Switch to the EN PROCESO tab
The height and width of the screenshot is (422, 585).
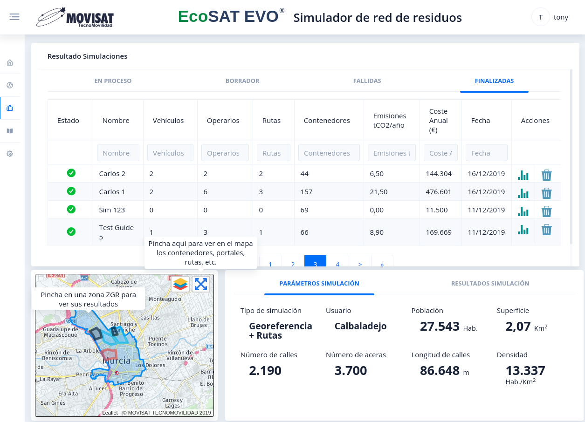click(113, 81)
